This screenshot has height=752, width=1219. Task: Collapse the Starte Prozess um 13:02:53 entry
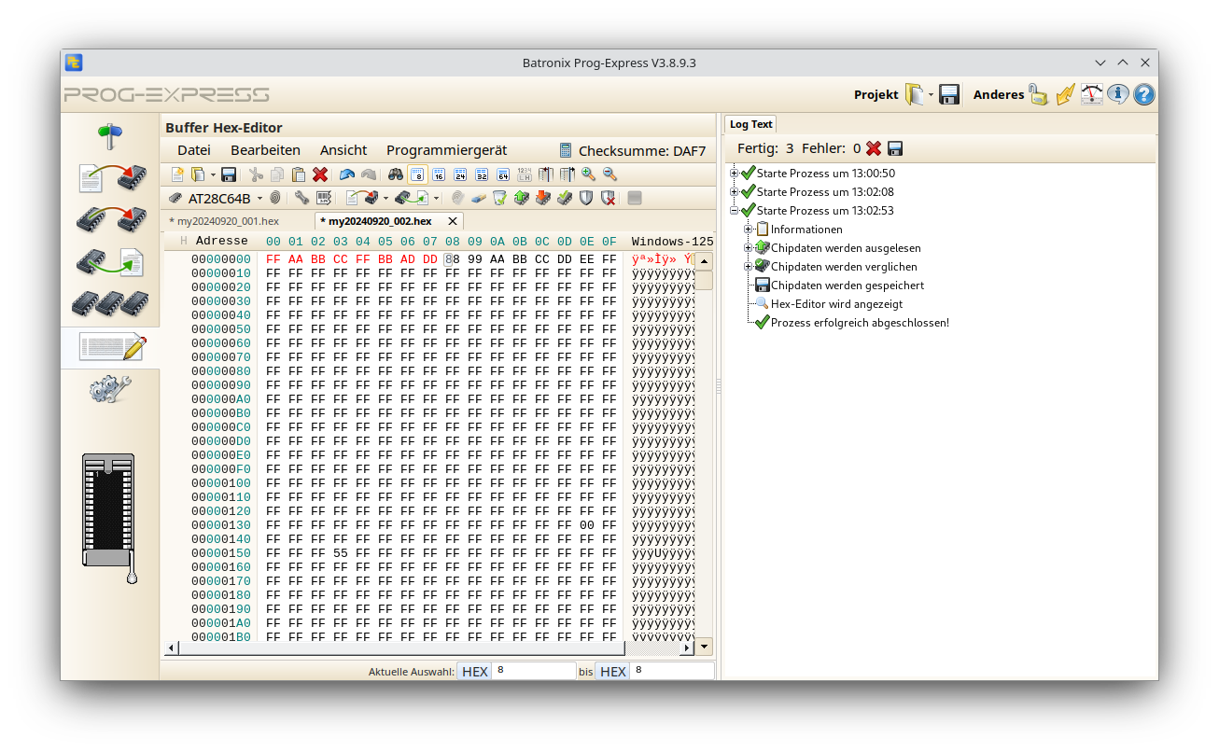(x=735, y=211)
